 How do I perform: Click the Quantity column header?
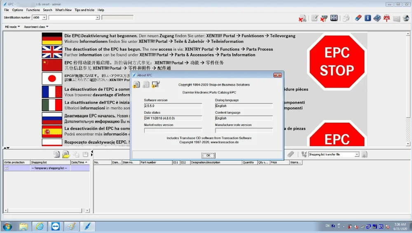[249, 162]
